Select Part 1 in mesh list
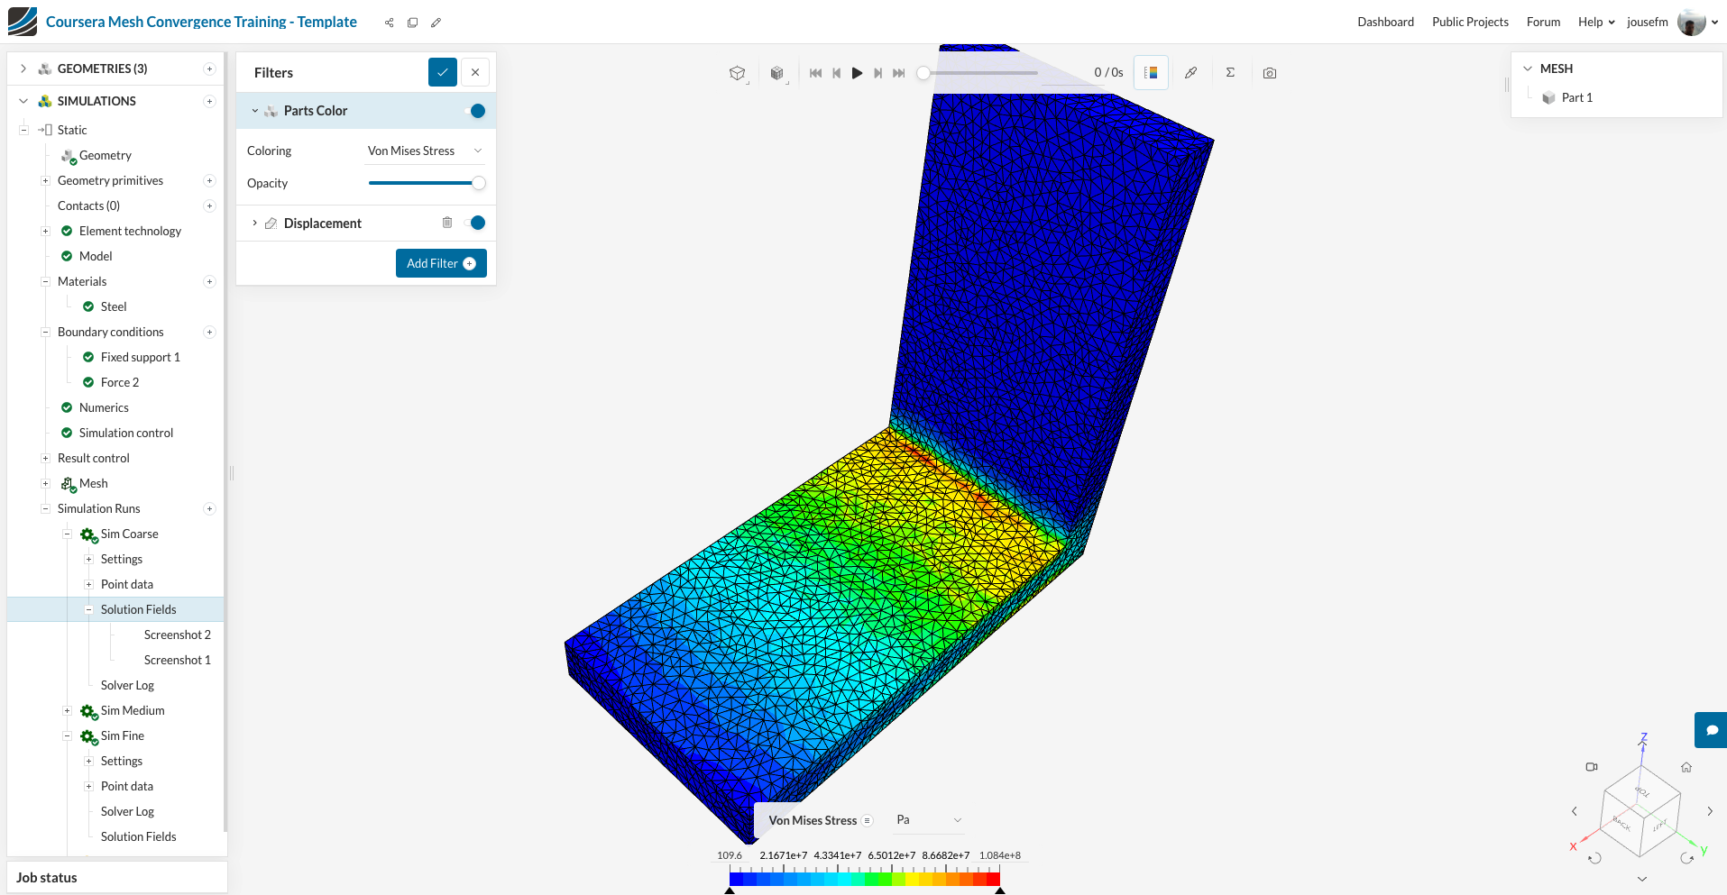 pos(1576,97)
